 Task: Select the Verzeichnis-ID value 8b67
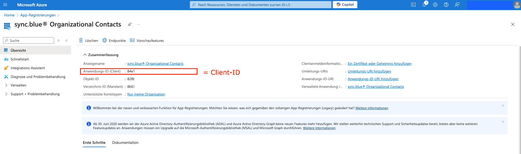pyautogui.click(x=131, y=86)
